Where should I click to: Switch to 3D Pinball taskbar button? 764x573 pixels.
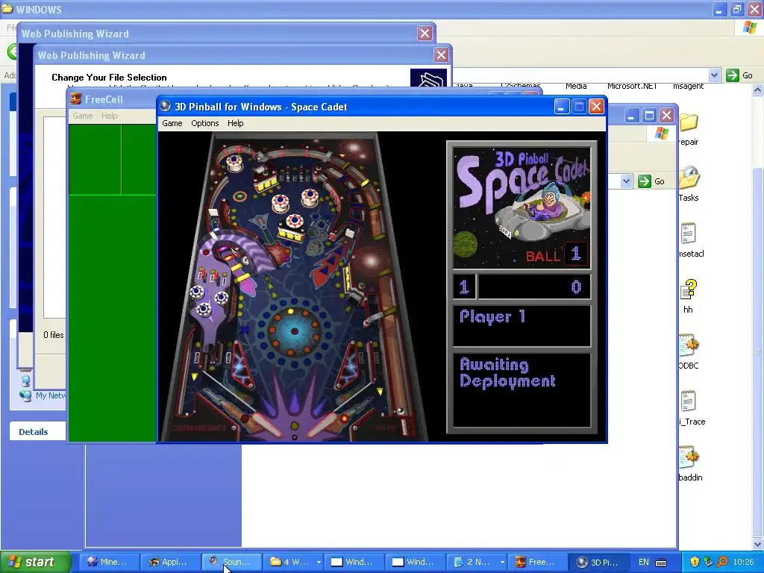click(x=598, y=562)
